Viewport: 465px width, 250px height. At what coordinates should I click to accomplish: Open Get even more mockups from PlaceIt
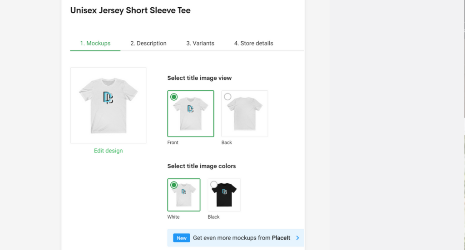(x=236, y=238)
